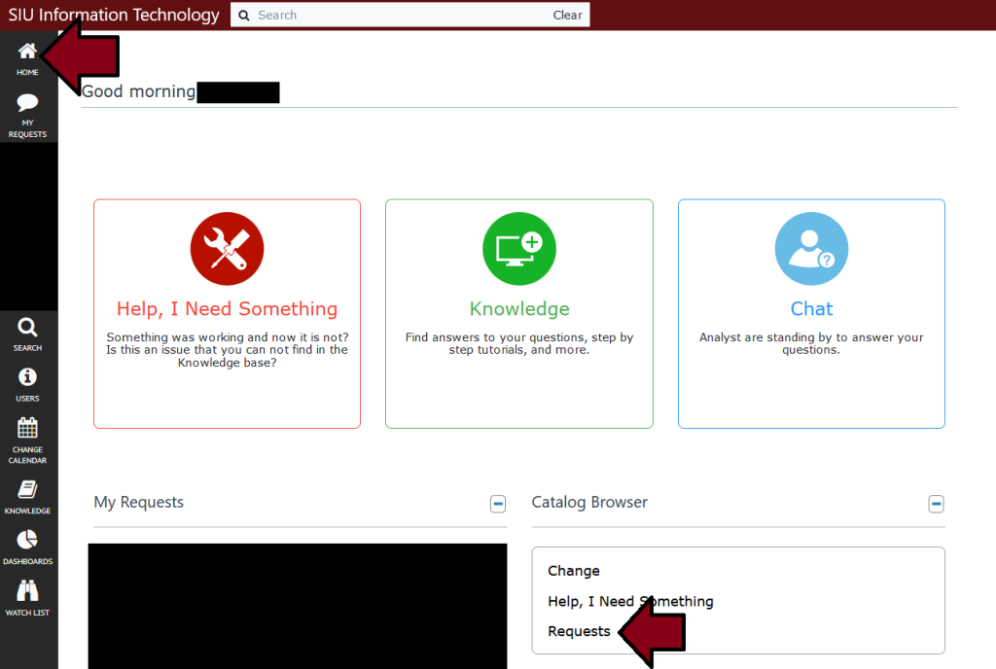This screenshot has height=669, width=996.
Task: Click the SIU Information Technology title
Action: click(x=114, y=15)
